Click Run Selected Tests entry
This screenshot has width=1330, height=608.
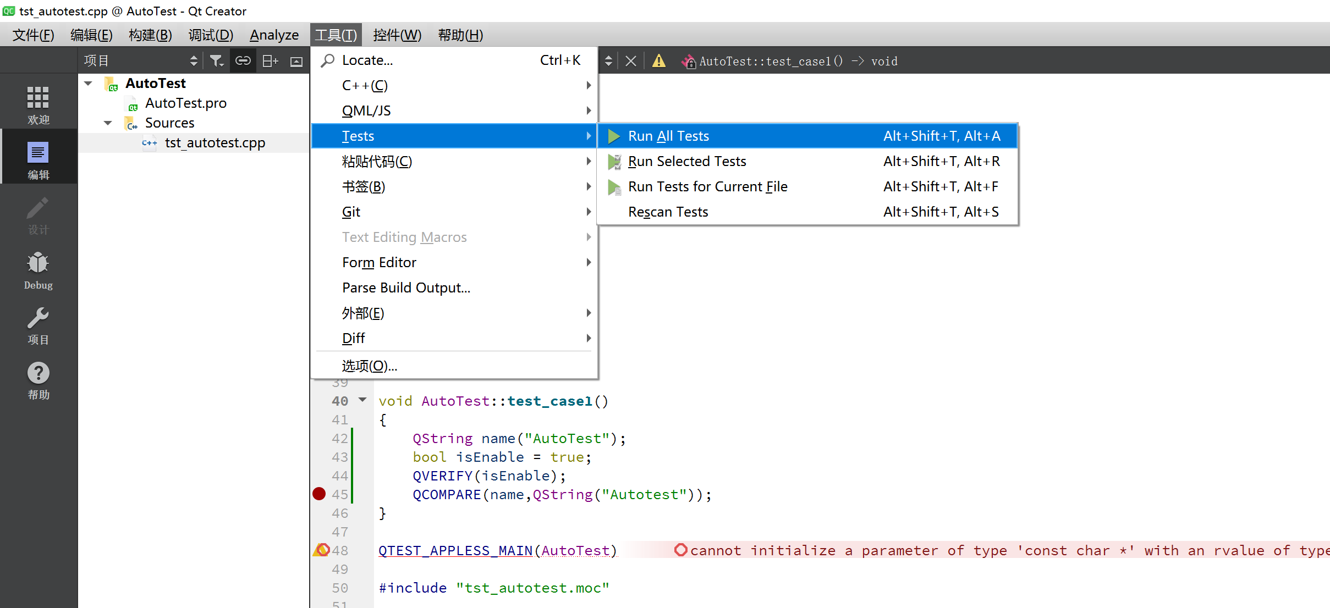(x=686, y=161)
